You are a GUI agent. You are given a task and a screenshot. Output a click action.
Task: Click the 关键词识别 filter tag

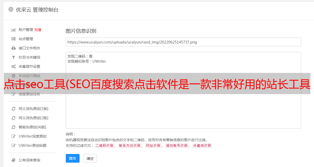[202, 146]
